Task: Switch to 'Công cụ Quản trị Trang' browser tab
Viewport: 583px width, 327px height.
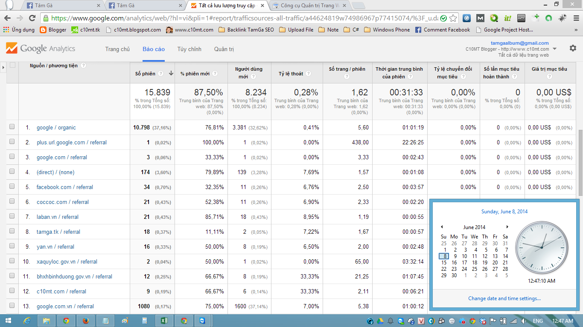Action: 309,6
